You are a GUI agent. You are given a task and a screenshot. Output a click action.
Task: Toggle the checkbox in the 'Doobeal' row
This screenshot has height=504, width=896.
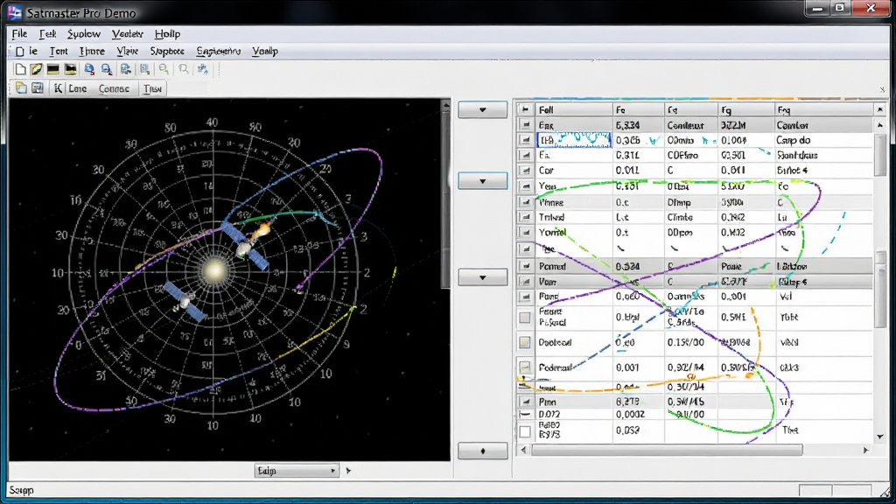coord(525,342)
